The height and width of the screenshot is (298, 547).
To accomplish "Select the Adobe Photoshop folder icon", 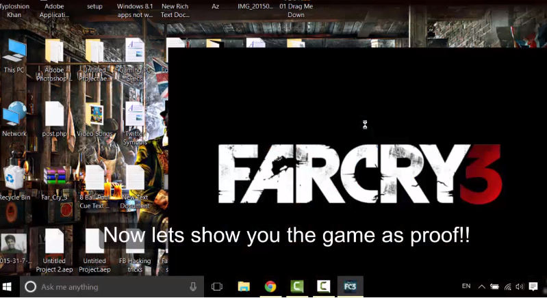I will (x=54, y=51).
